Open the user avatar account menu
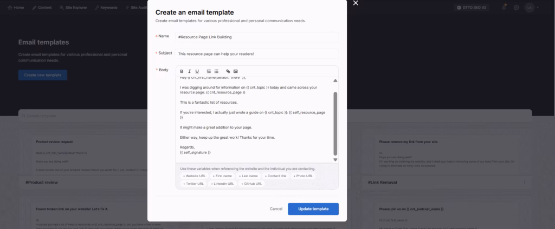The width and height of the screenshot is (555, 229). (x=529, y=8)
